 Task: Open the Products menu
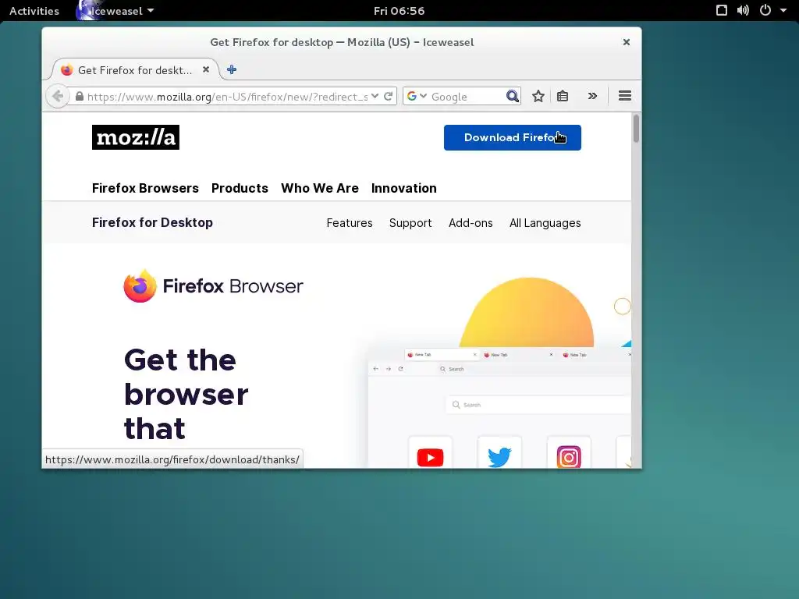point(240,188)
